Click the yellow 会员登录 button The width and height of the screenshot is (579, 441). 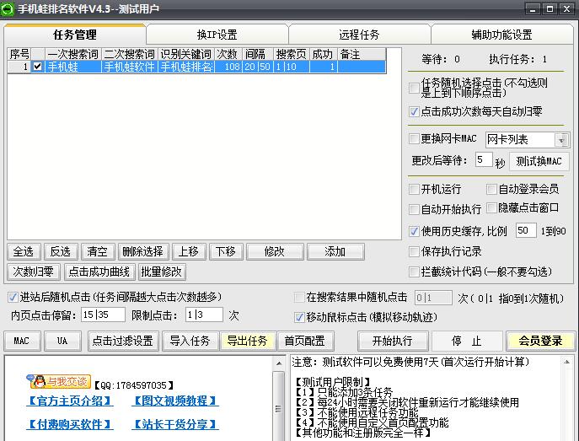pos(539,341)
